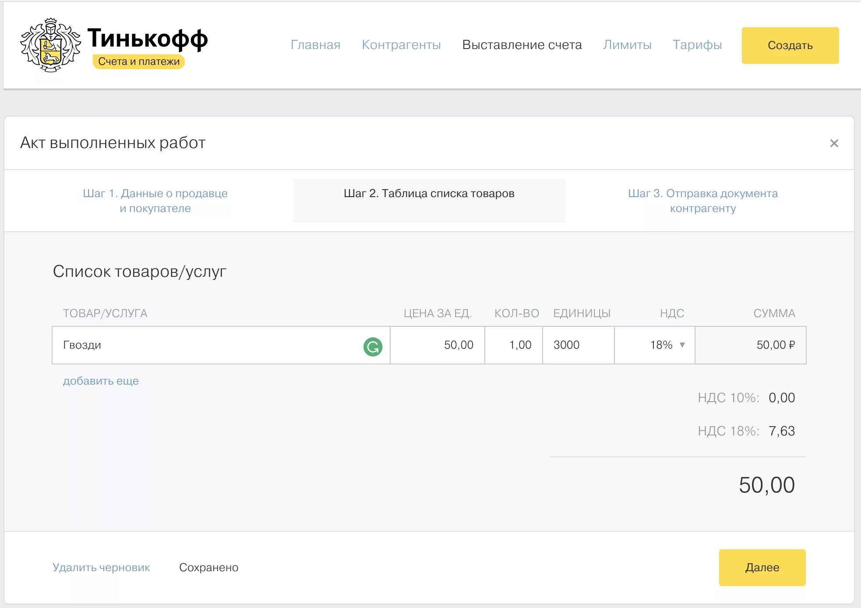Select Выставление счета in navigation
Image resolution: width=861 pixels, height=608 pixels.
point(522,45)
